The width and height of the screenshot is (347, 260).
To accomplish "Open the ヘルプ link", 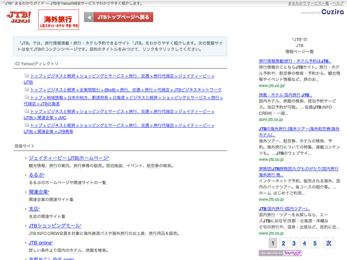I will point(337,3).
